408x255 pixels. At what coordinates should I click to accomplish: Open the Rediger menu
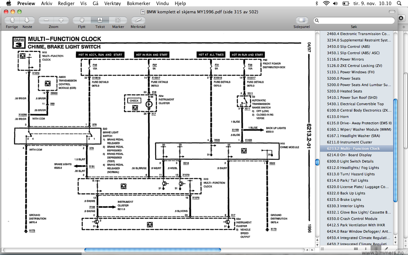[x=66, y=4]
